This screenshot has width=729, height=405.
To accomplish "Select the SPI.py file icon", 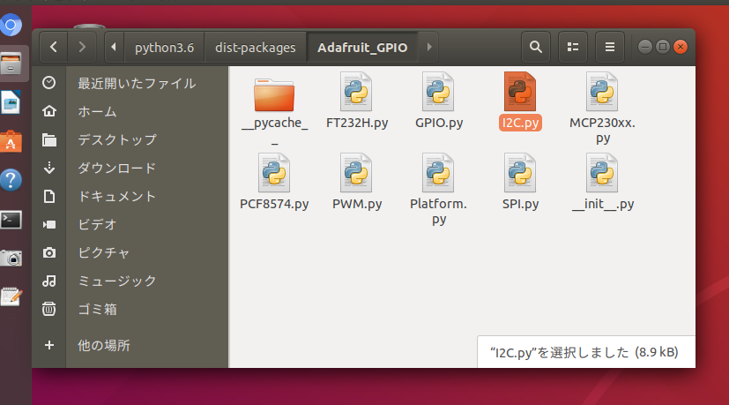I will click(x=520, y=173).
